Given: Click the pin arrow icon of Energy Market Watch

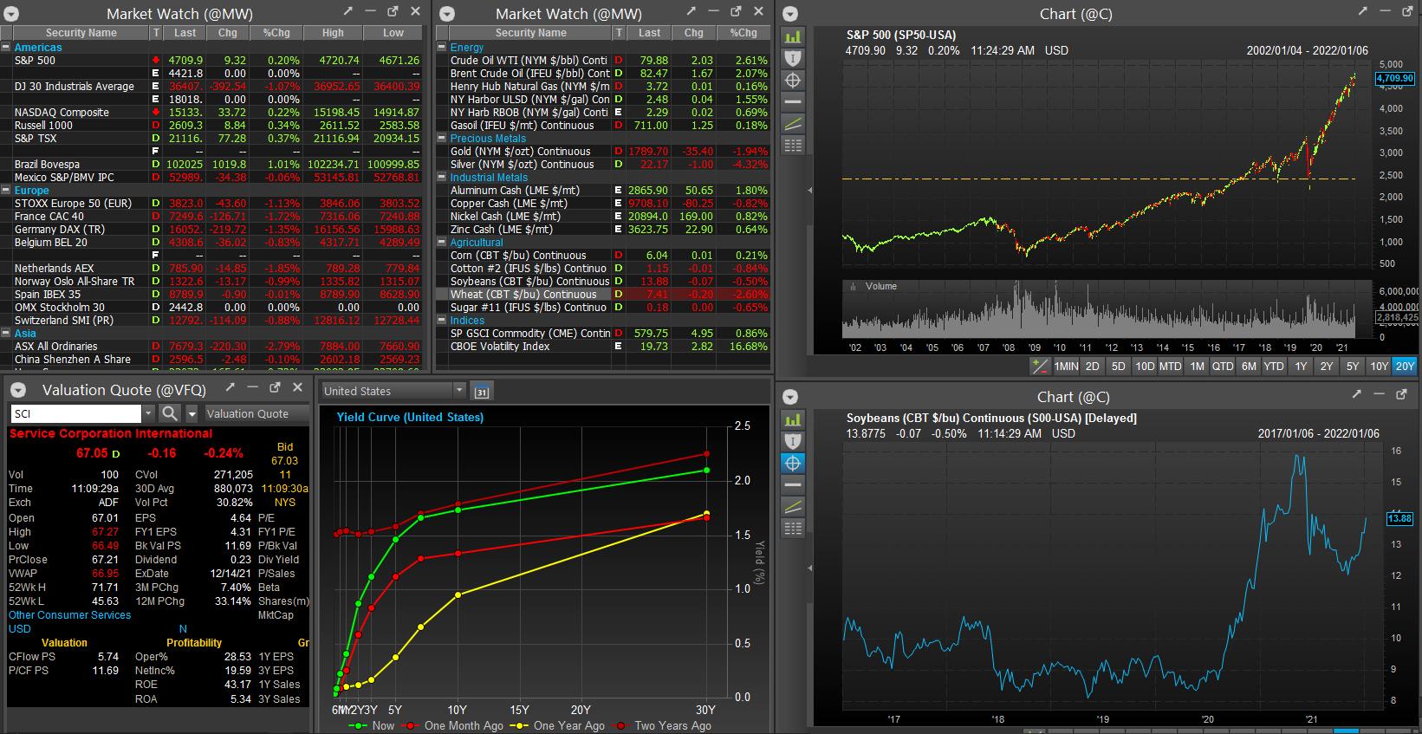Looking at the screenshot, I should 691,11.
